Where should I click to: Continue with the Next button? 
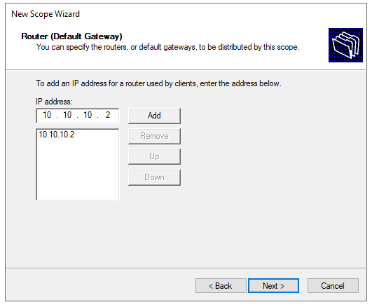273,286
